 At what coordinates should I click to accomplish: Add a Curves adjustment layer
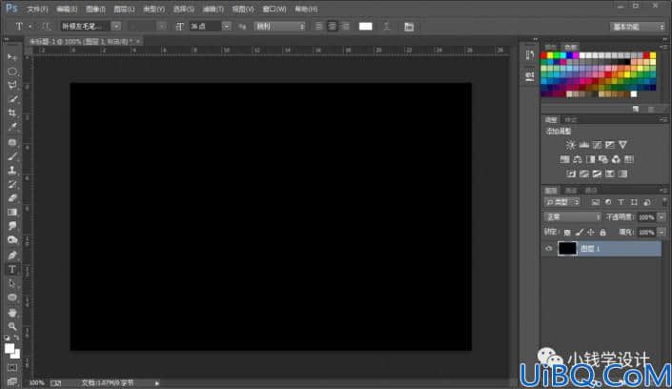(597, 145)
